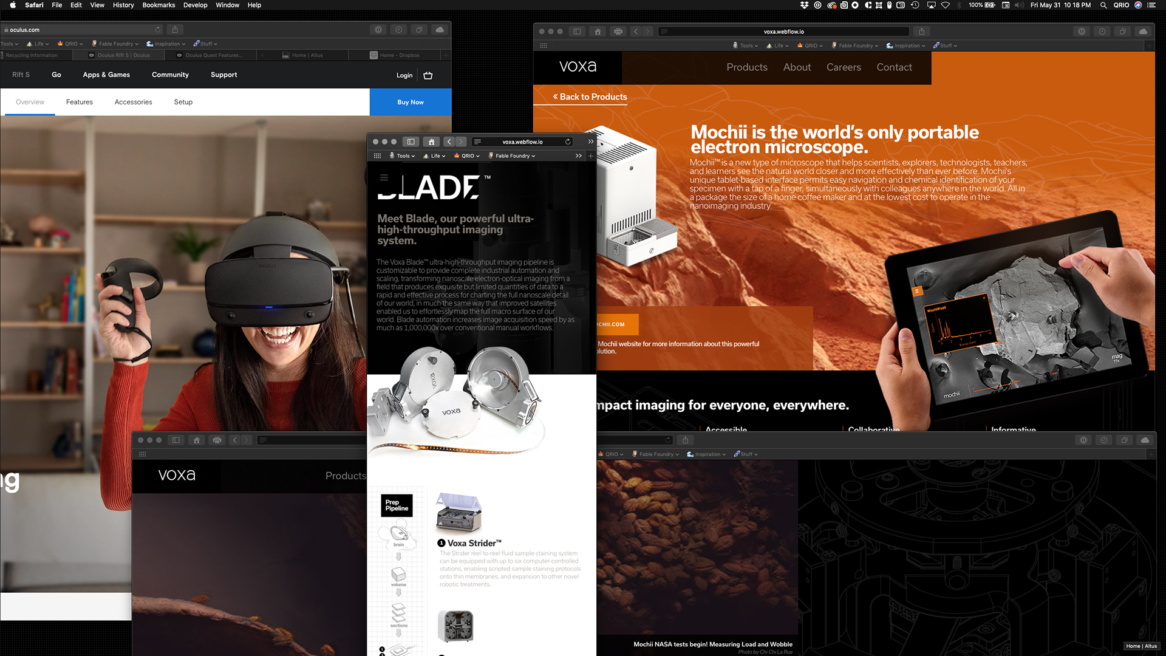Click Prep Pipeline button on Blade page
The width and height of the screenshot is (1166, 656).
click(397, 505)
